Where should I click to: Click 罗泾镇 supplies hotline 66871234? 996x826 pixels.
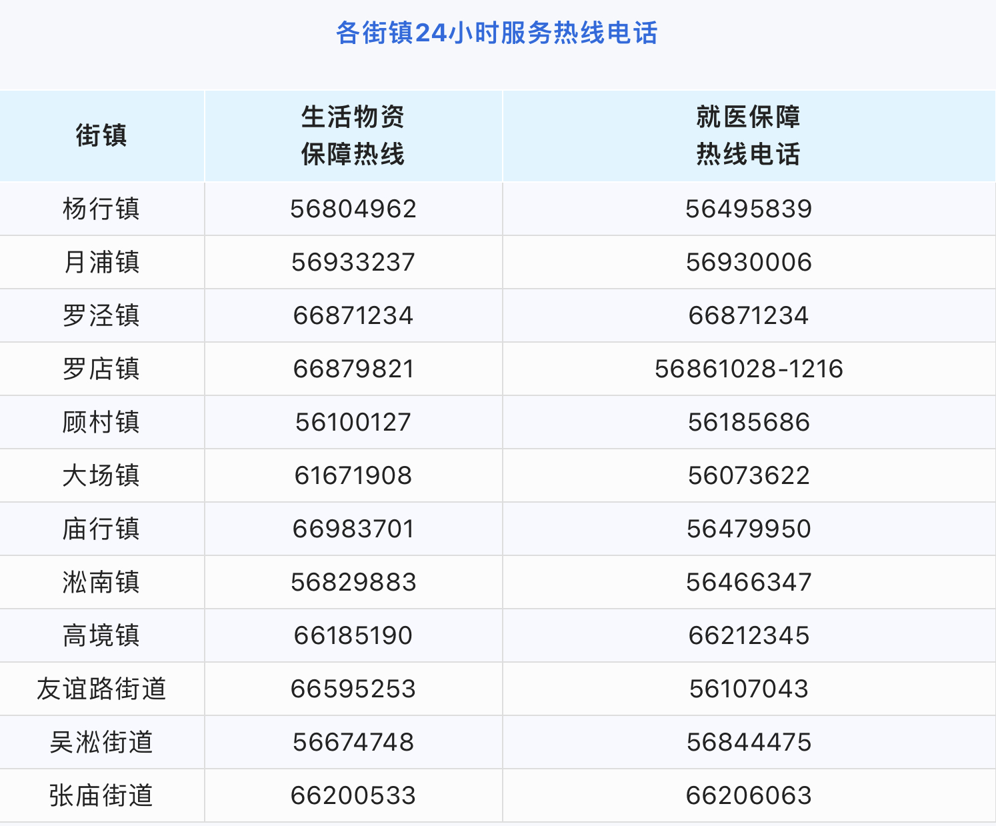tap(353, 315)
